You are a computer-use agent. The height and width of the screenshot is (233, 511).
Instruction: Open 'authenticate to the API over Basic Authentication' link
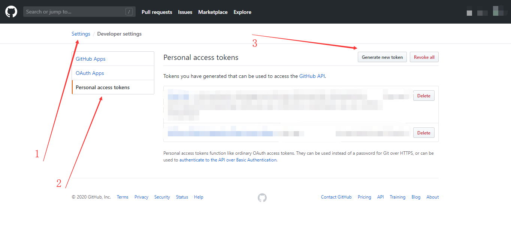[228, 160]
